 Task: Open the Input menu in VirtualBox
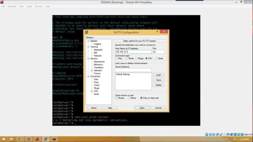[x=29, y=6]
